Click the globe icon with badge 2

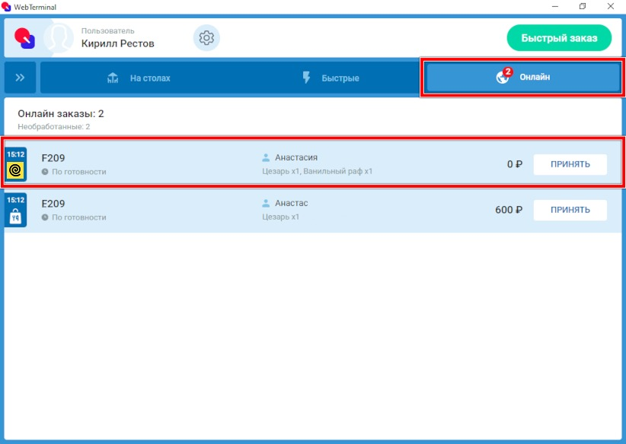(503, 76)
